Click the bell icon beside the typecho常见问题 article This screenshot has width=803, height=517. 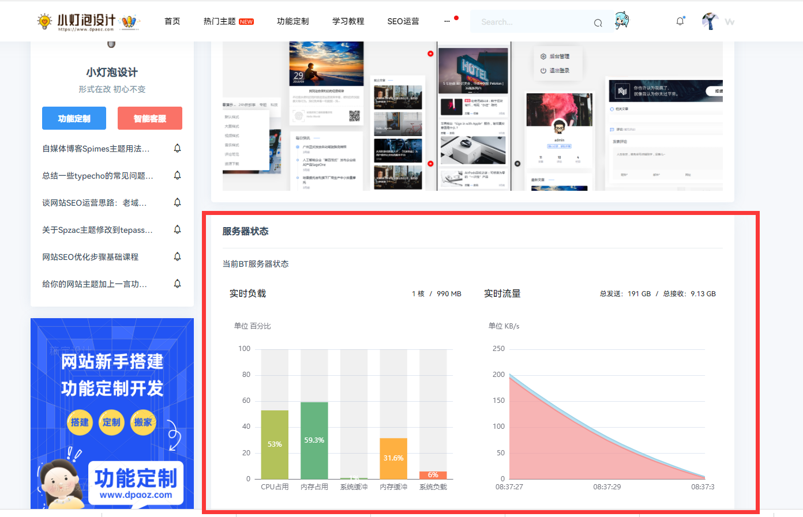pos(177,175)
